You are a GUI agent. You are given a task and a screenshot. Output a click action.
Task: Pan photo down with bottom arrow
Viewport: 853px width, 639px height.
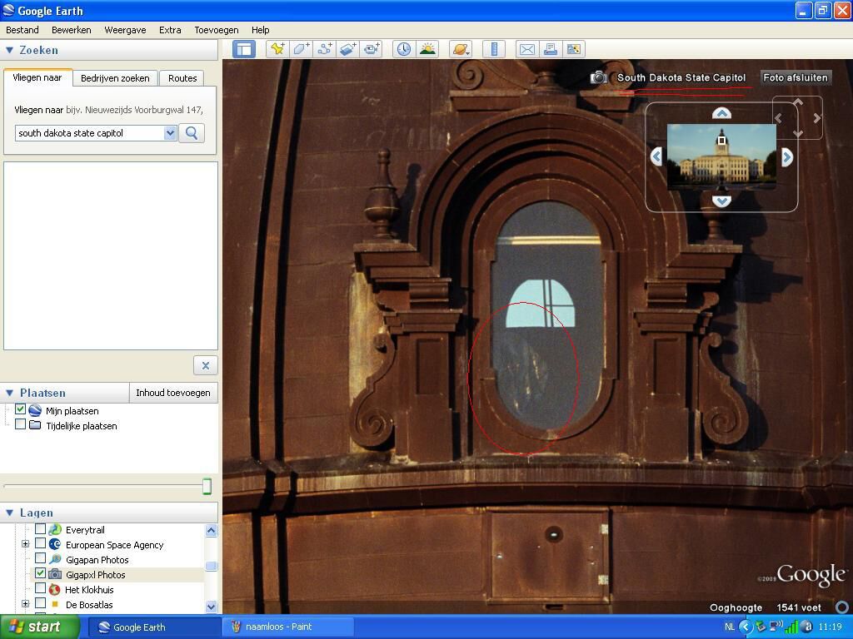722,201
